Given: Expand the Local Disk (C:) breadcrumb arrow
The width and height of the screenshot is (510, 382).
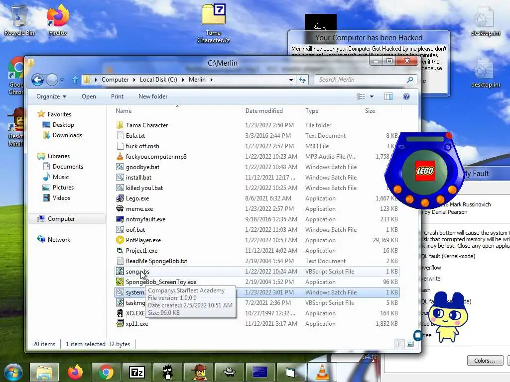Looking at the screenshot, I should 183,80.
